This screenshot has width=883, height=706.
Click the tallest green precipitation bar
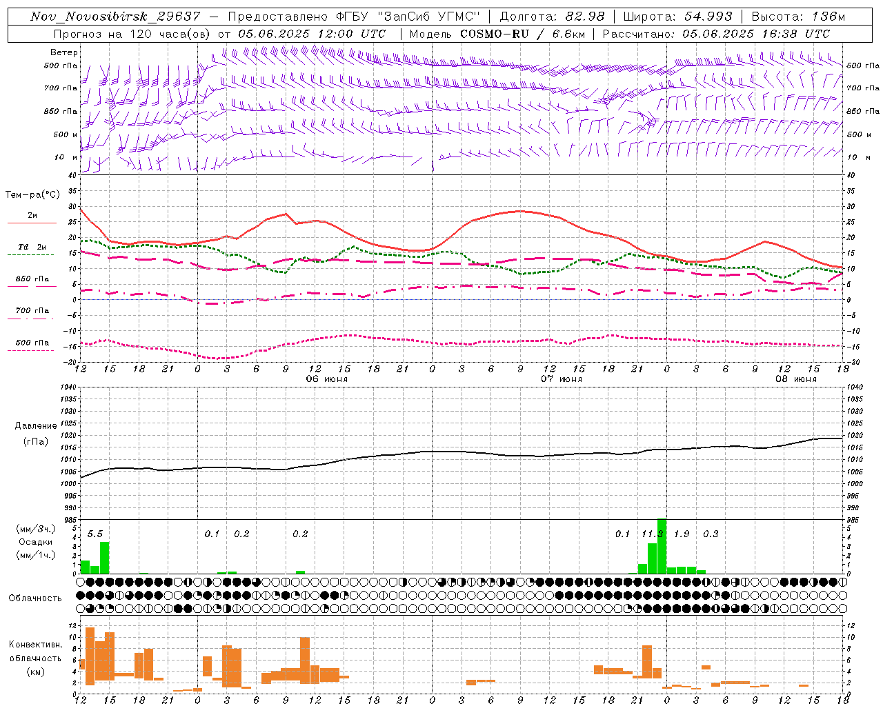662,546
